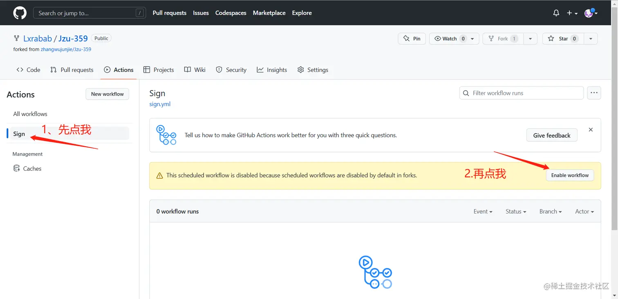The image size is (618, 299).
Task: Click the Caches database icon
Action: [x=17, y=168]
